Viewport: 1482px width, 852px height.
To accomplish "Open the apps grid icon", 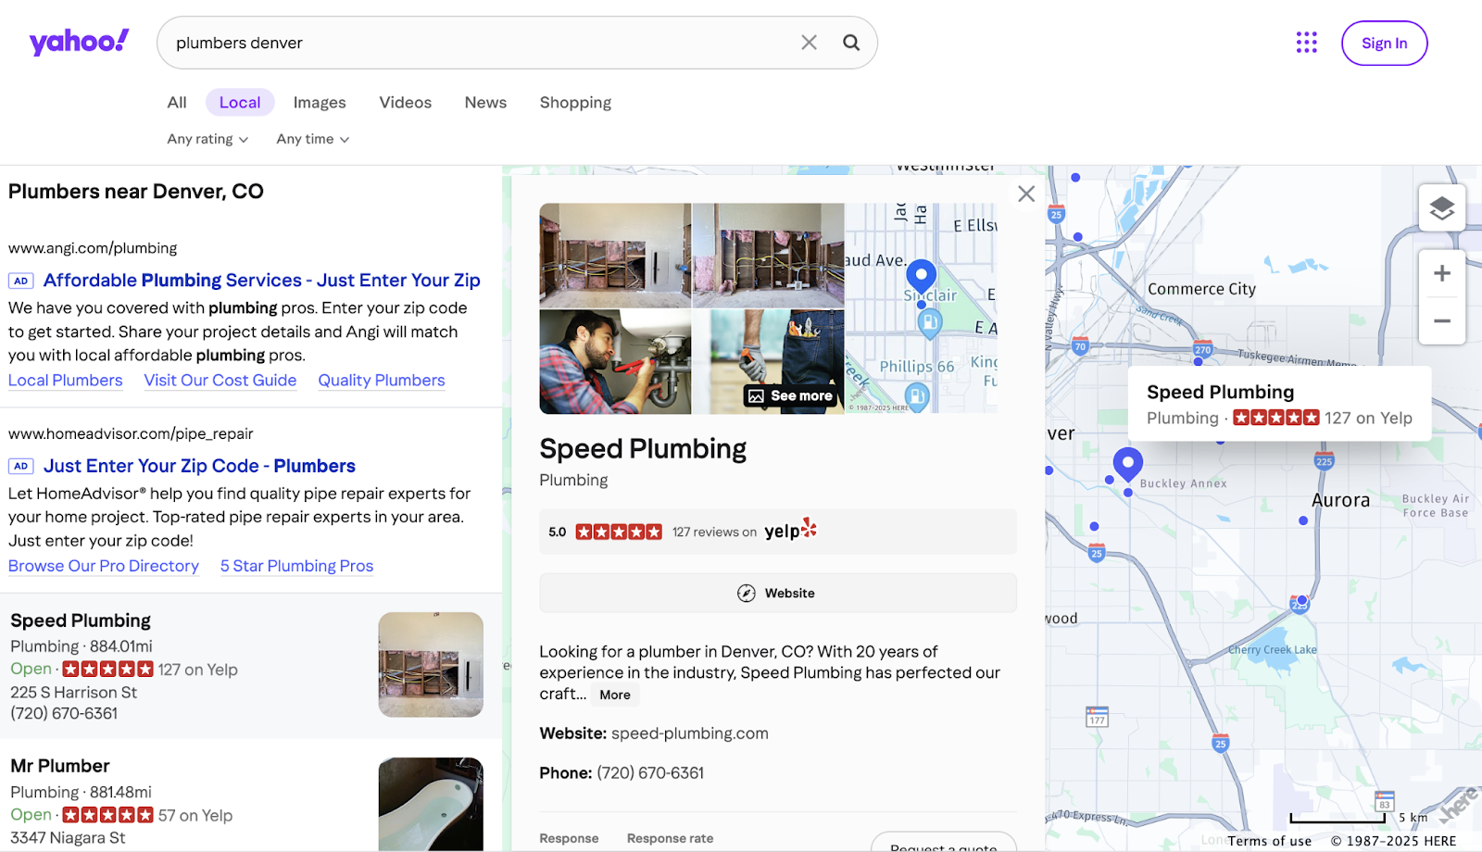I will 1306,43.
